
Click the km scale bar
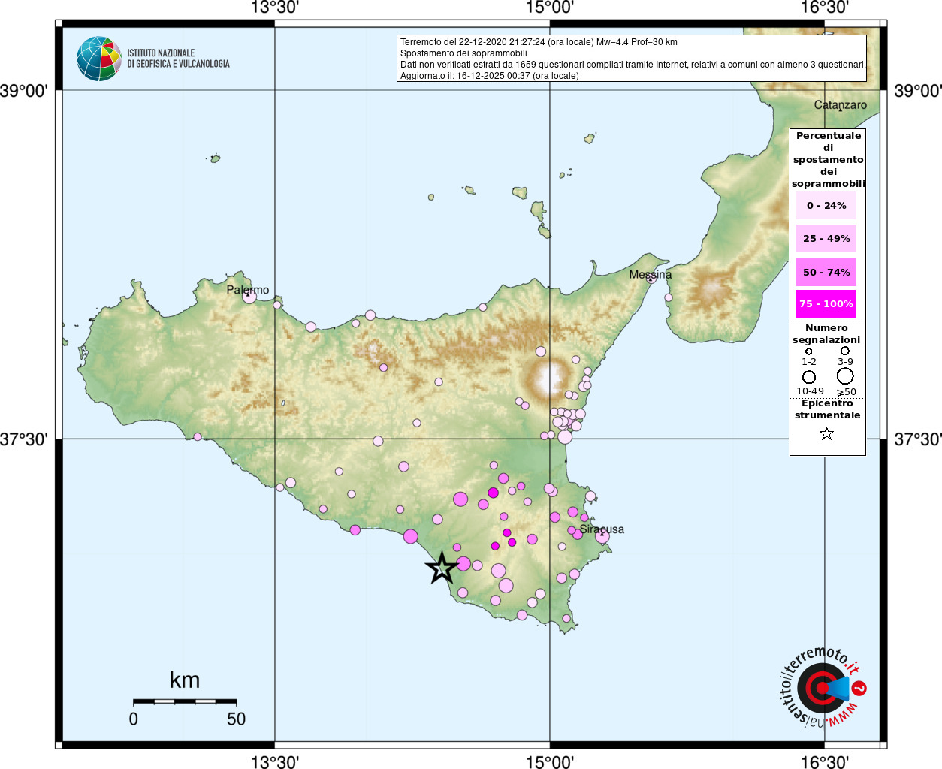(185, 701)
